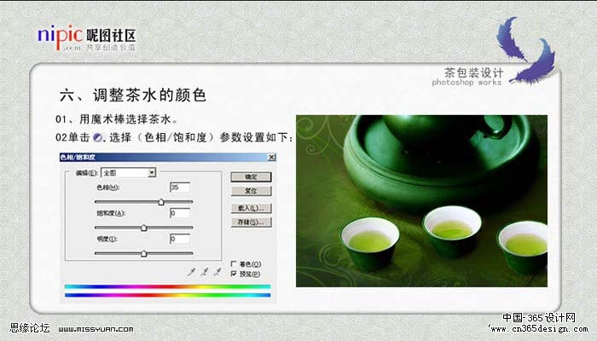
Task: Click the 复位 reset button
Action: (251, 191)
